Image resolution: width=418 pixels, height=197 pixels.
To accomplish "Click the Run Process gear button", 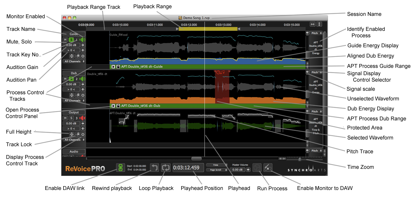I will (x=257, y=168).
